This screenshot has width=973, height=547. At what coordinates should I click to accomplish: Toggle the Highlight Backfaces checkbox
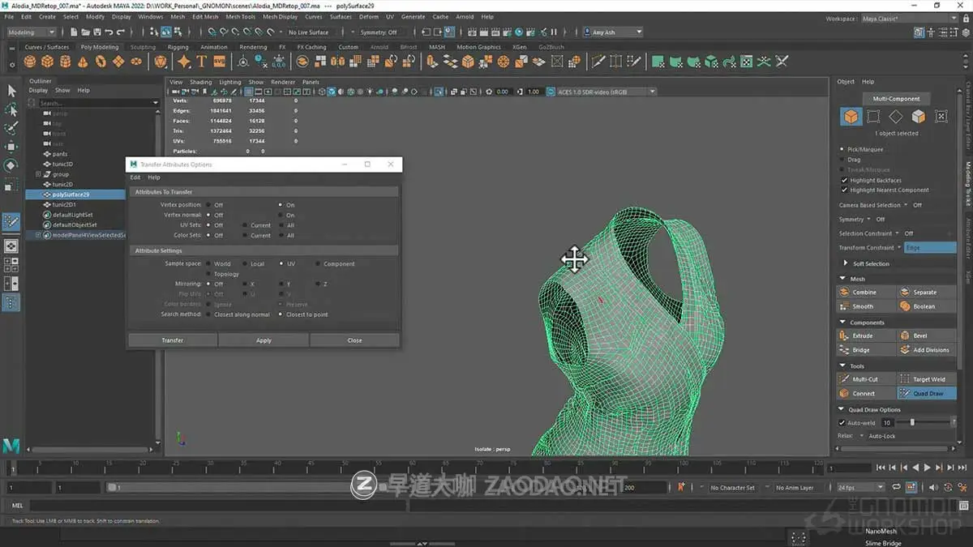(843, 180)
